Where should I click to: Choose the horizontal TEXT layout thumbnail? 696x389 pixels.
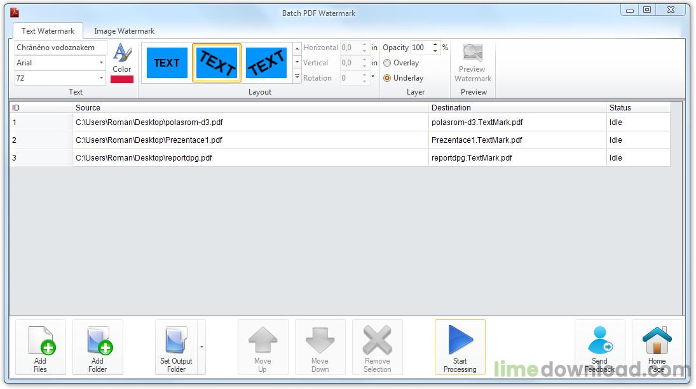(x=167, y=63)
